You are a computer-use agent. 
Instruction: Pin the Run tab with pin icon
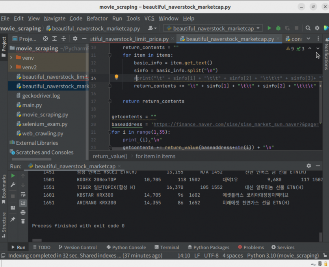click(x=13, y=219)
